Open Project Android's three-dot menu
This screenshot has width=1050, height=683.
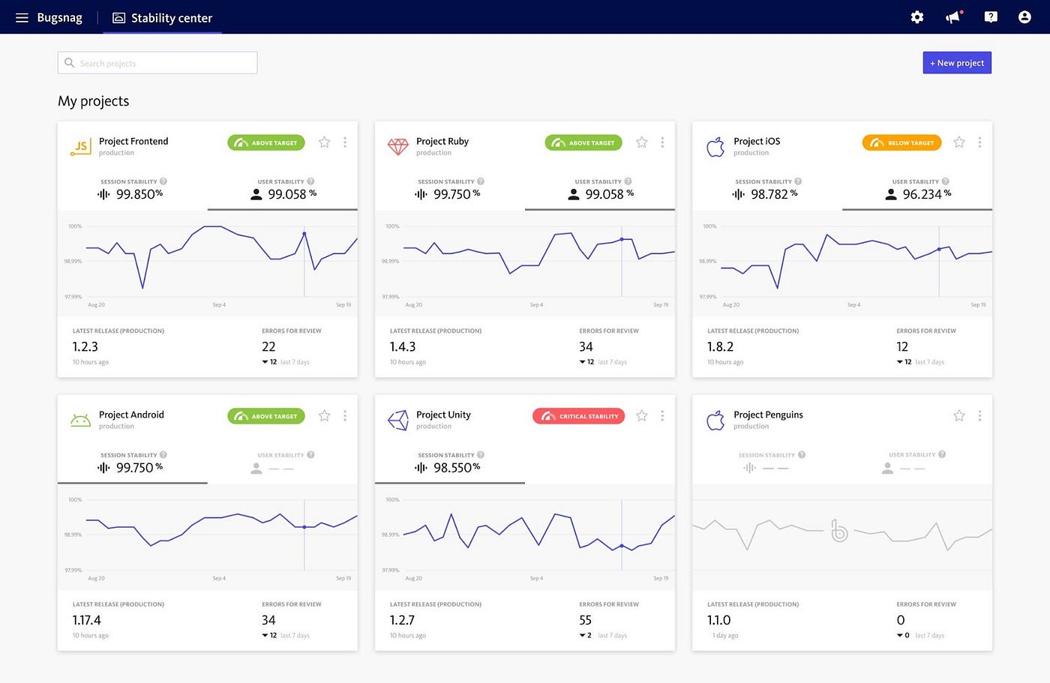click(345, 415)
